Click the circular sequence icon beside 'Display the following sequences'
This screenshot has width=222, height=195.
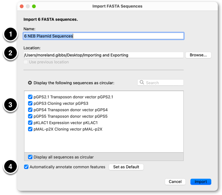click(30, 83)
